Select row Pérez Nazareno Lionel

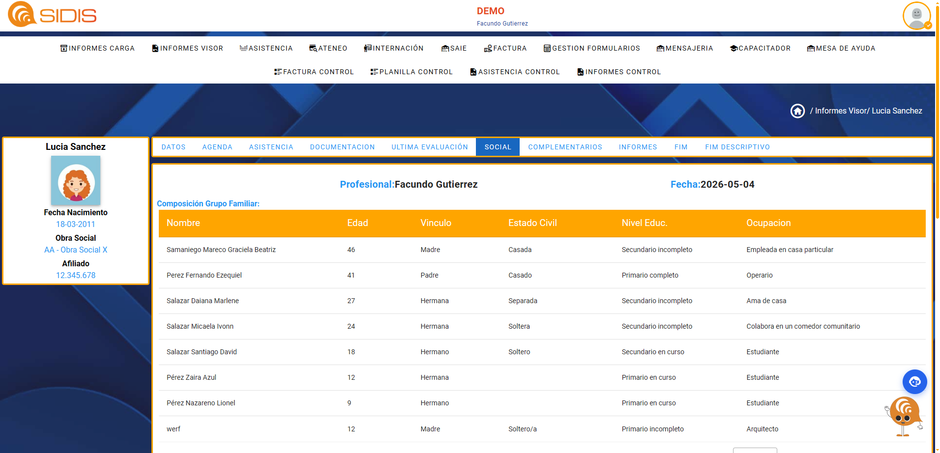coord(542,403)
